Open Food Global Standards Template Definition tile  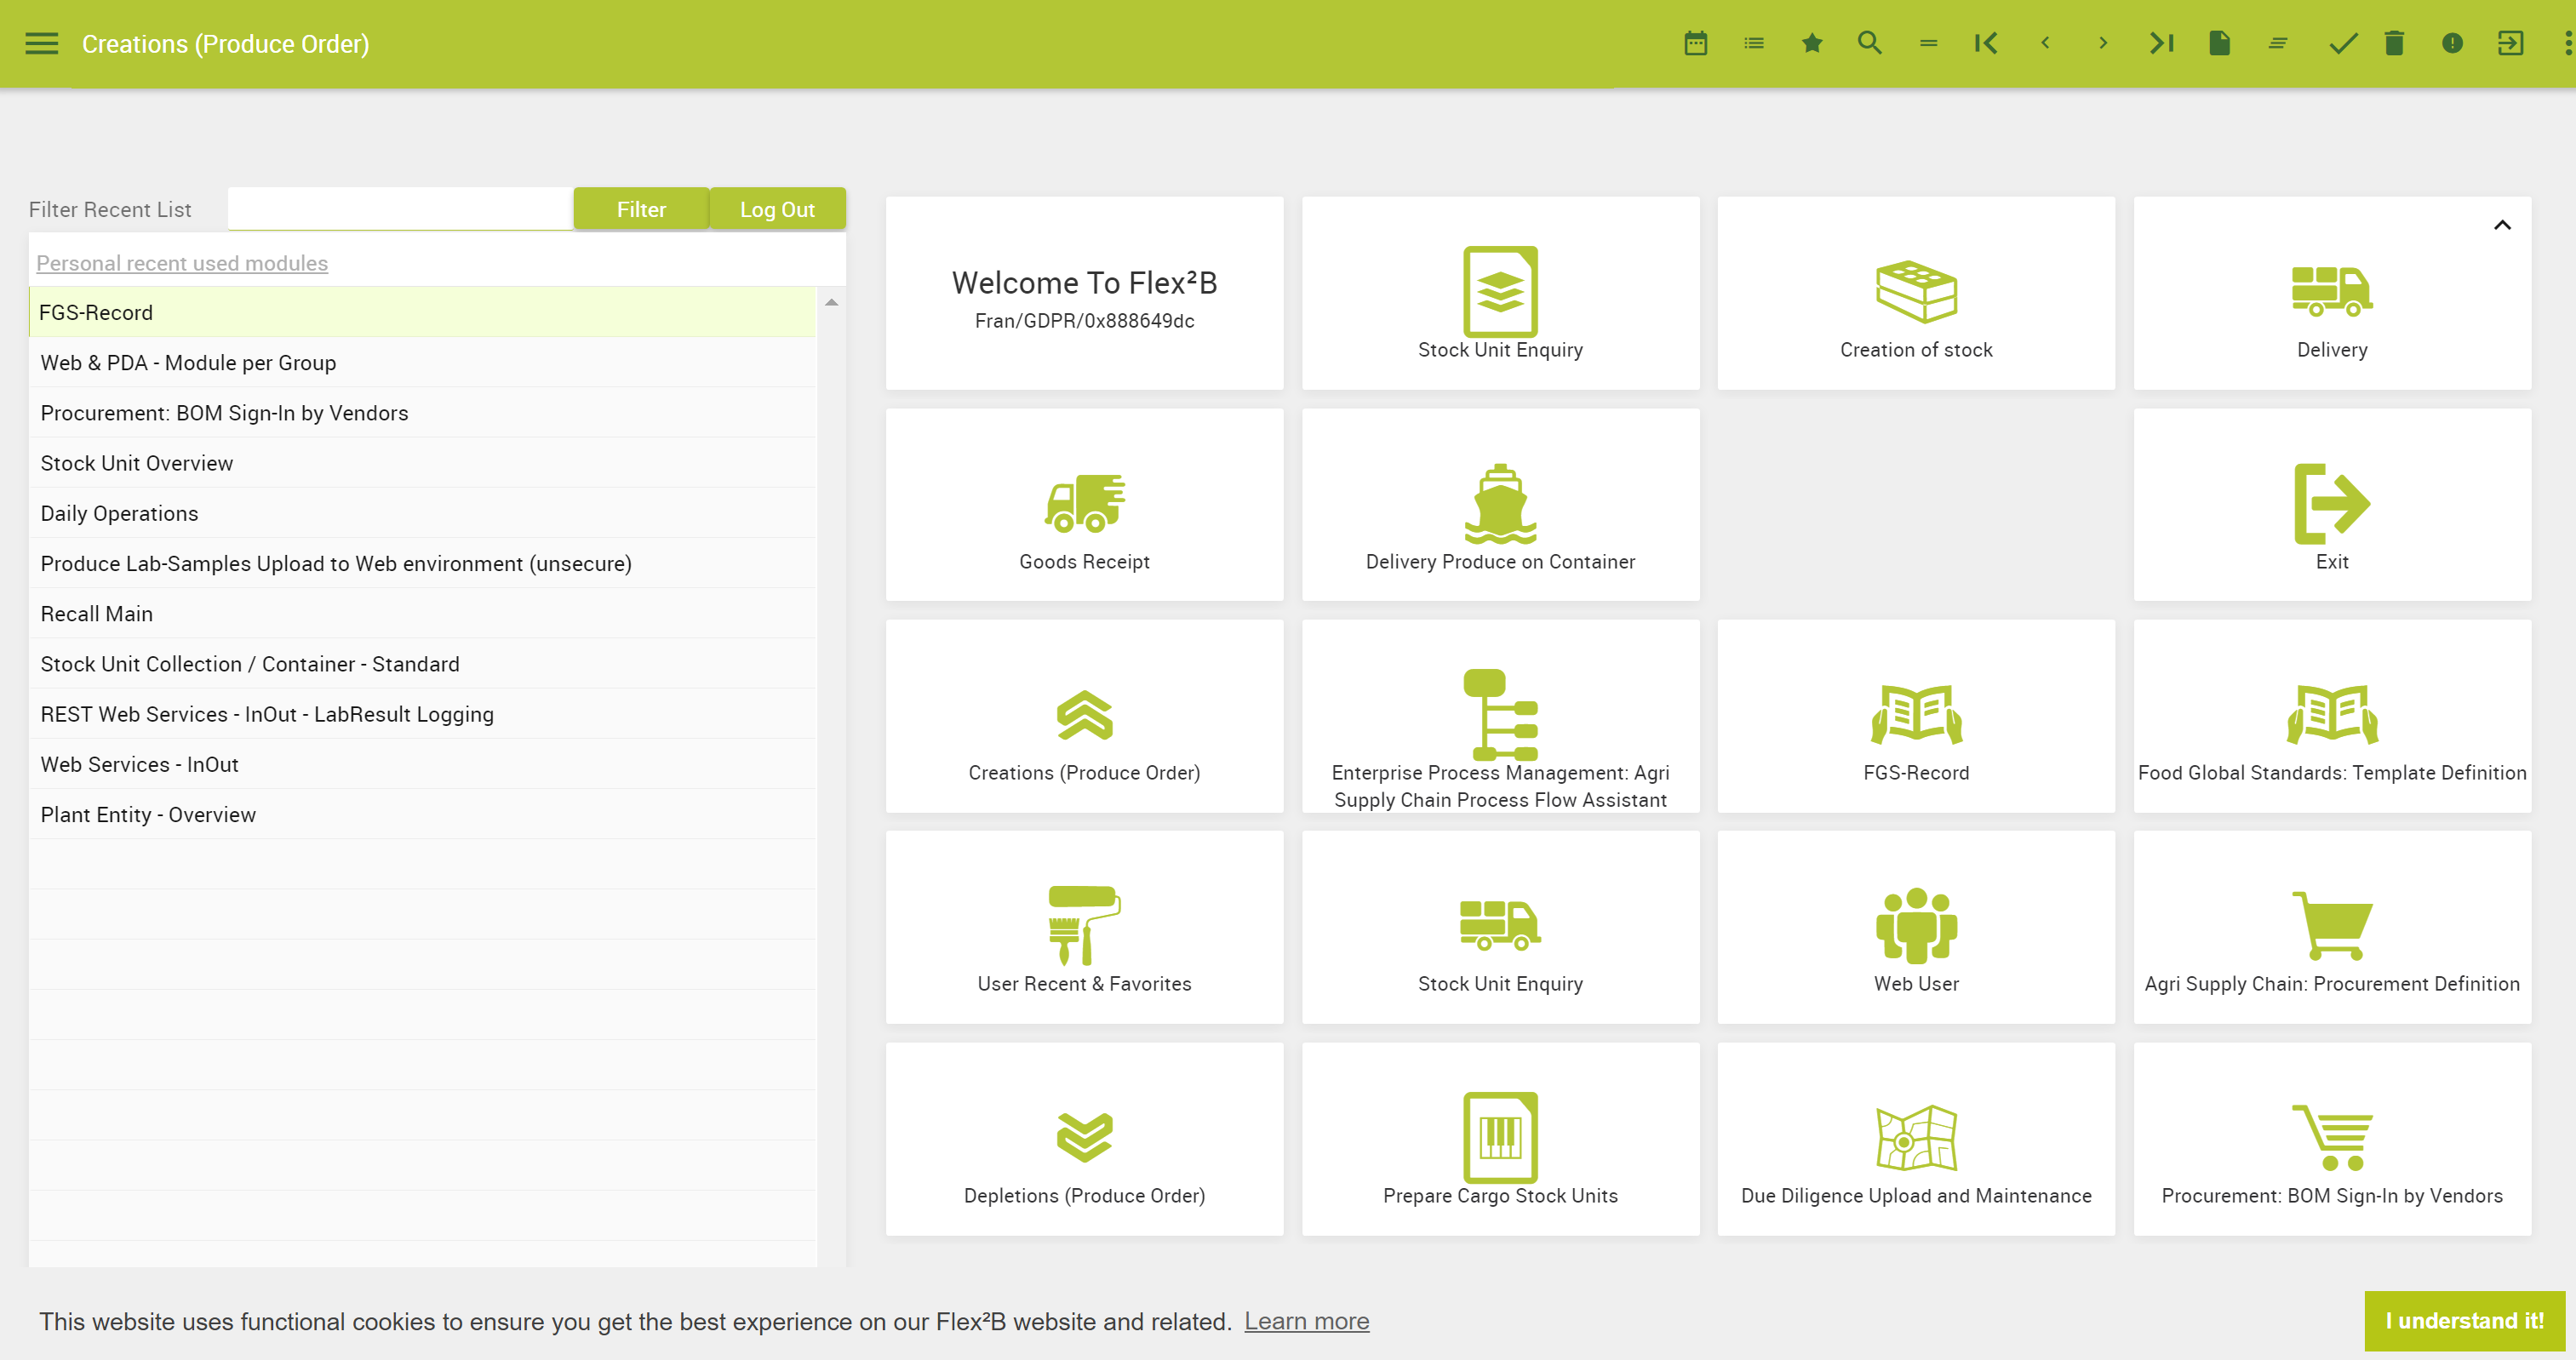click(2332, 716)
